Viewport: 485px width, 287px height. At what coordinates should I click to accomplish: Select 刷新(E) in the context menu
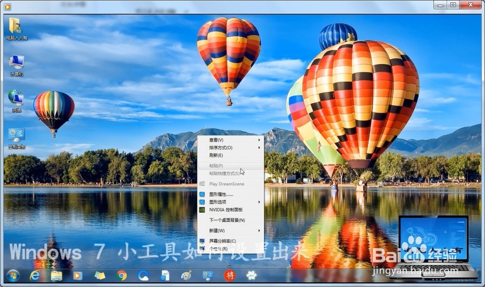(x=230, y=155)
